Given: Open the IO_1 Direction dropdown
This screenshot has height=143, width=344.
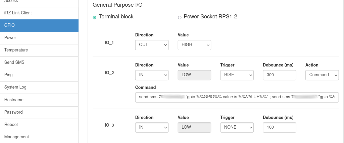Looking at the screenshot, I should (152, 45).
